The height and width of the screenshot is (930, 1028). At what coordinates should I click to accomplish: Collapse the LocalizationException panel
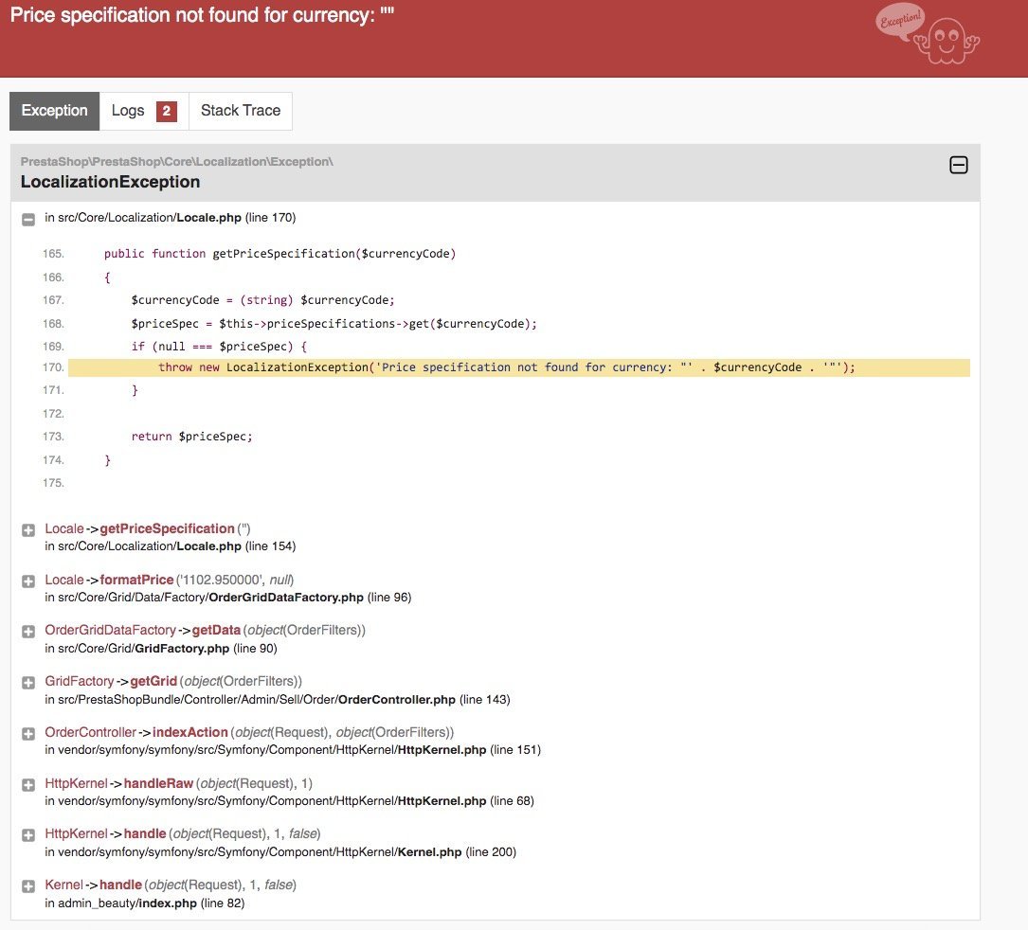(958, 165)
